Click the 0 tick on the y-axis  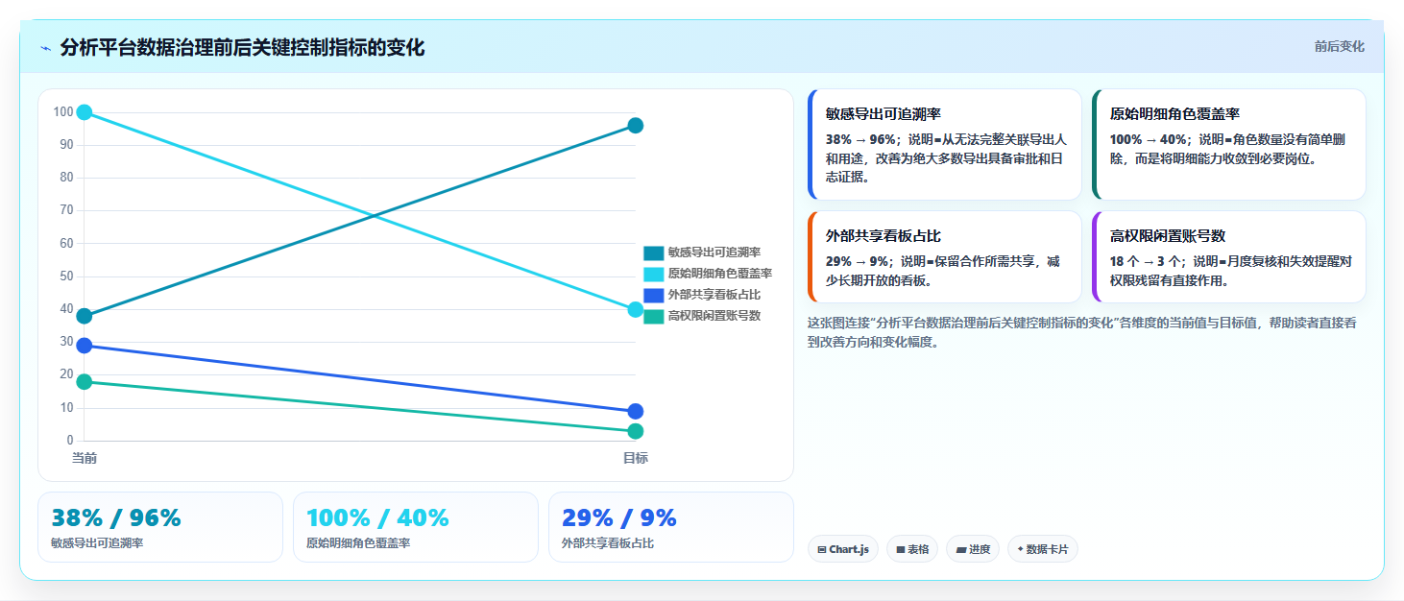point(70,441)
